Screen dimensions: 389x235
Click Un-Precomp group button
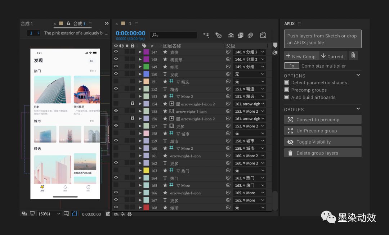[x=322, y=131]
